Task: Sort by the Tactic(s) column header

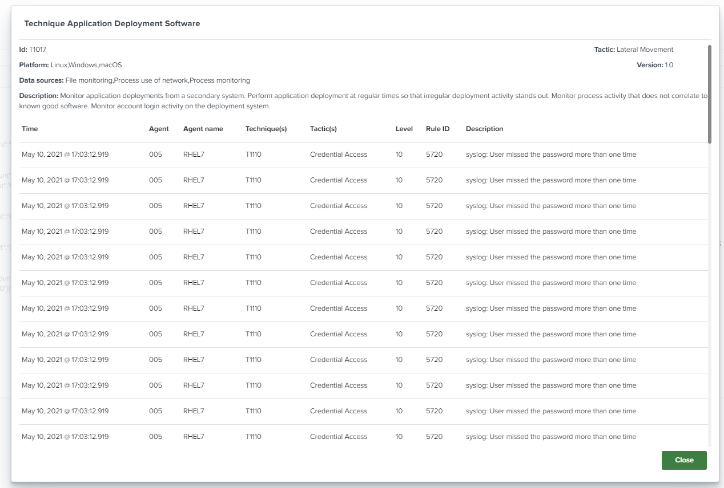Action: click(323, 129)
